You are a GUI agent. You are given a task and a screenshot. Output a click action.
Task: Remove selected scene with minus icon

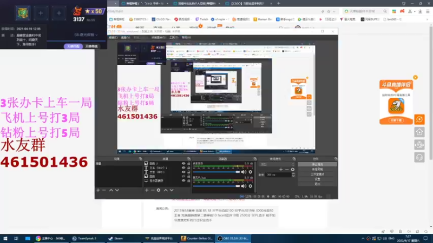coord(104,190)
